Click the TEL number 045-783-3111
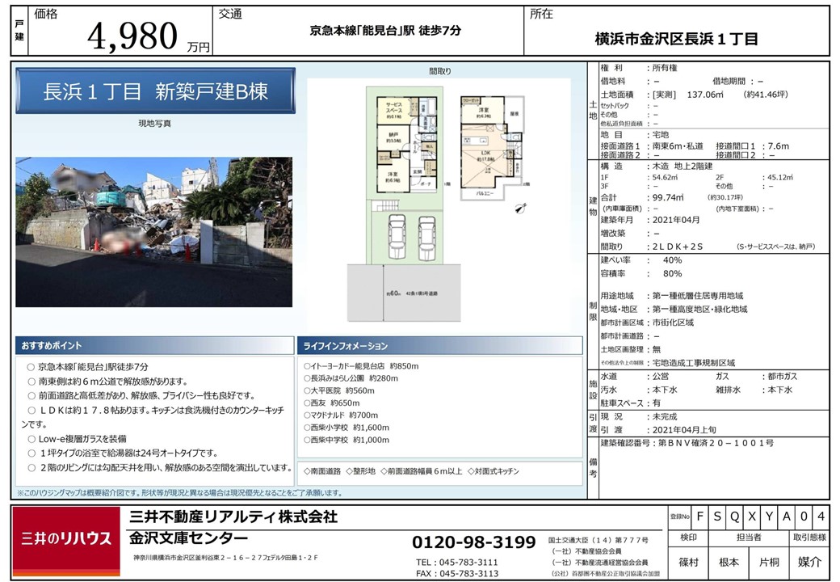Image resolution: width=840 pixels, height=582 pixels. point(457,562)
